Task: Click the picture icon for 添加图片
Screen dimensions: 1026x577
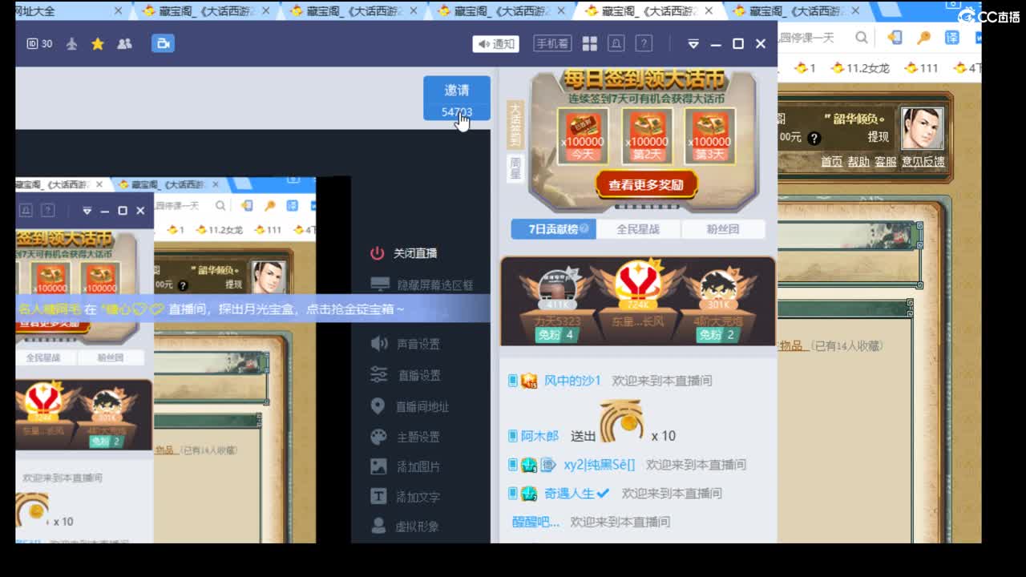Action: [x=378, y=466]
